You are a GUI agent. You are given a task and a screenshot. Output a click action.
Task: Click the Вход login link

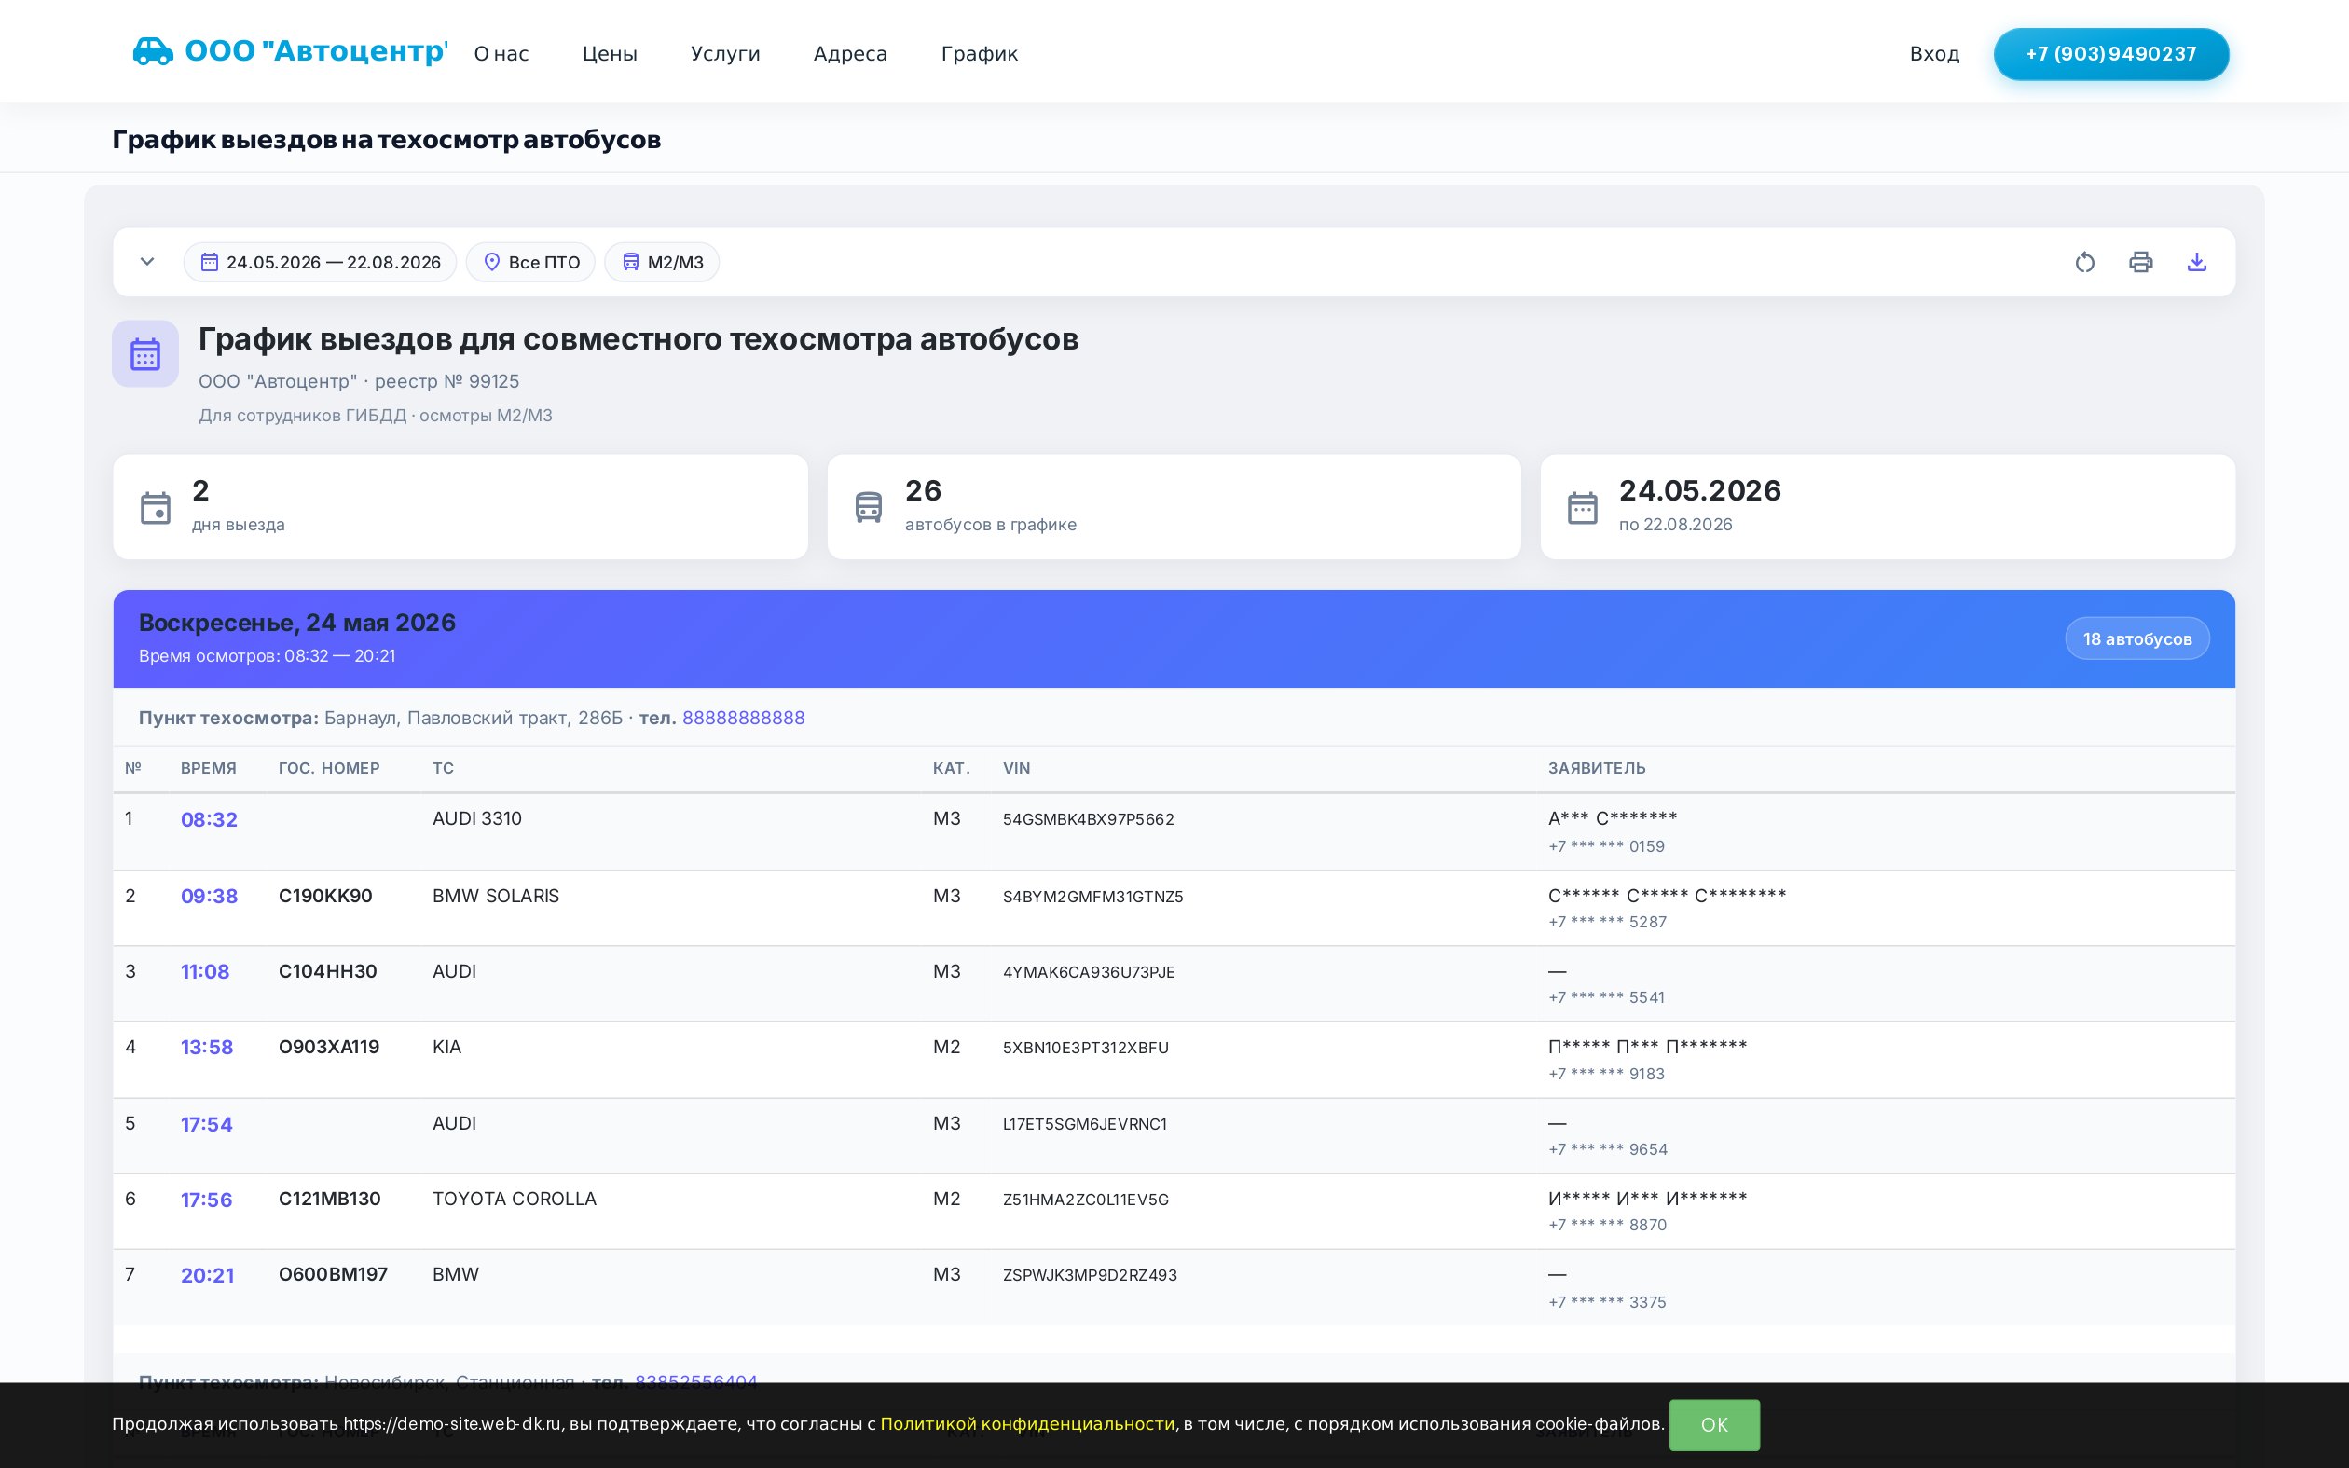click(x=1934, y=53)
